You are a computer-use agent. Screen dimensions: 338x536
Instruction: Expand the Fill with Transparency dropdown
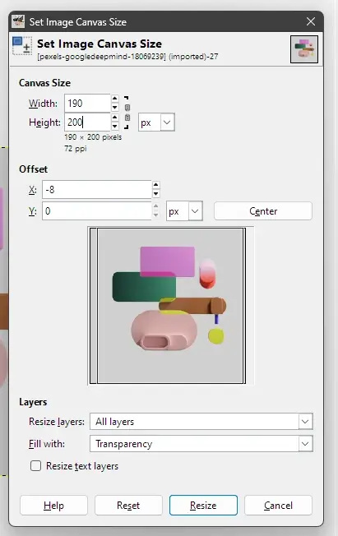[201, 444]
